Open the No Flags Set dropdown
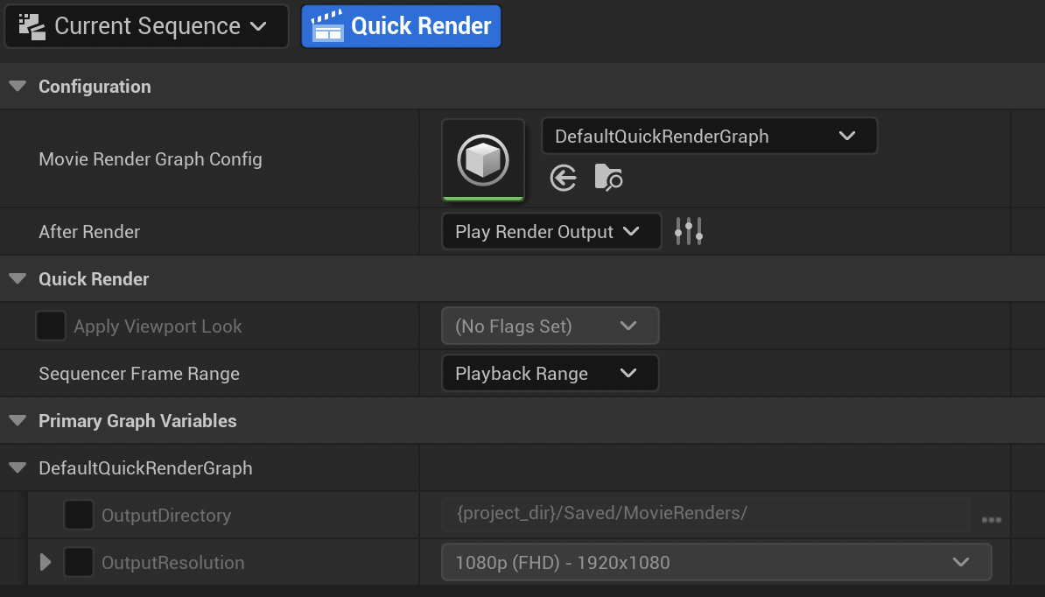 click(x=551, y=326)
